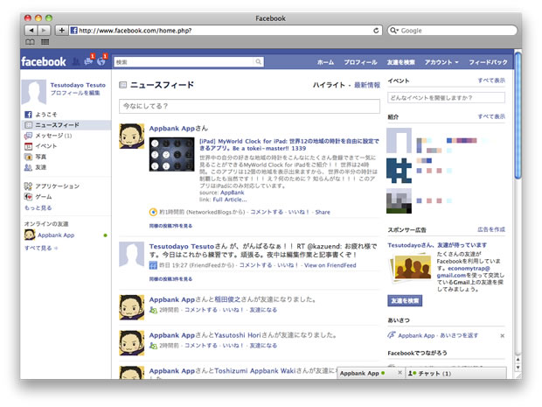This screenshot has width=542, height=407.
Task: Open the bookmarks book icon
Action: (30, 42)
